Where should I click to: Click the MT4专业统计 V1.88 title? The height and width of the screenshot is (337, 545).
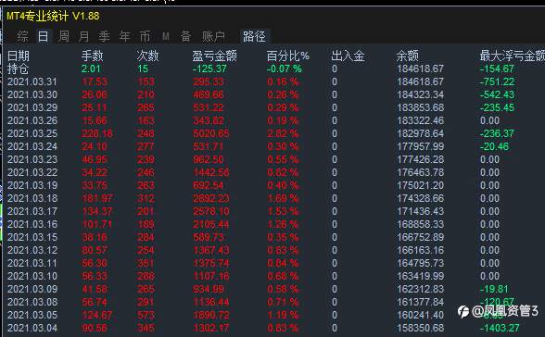pyautogui.click(x=53, y=16)
